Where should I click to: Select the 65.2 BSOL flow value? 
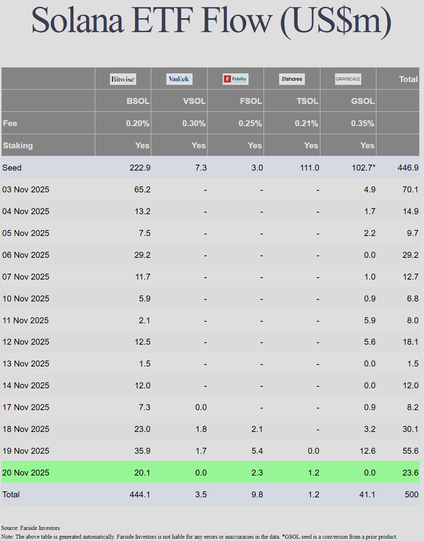(143, 190)
